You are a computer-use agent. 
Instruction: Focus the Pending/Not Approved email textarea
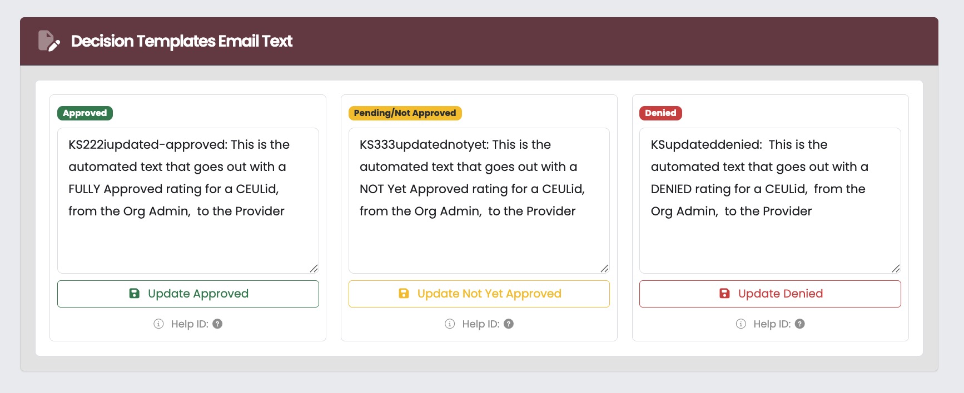479,200
